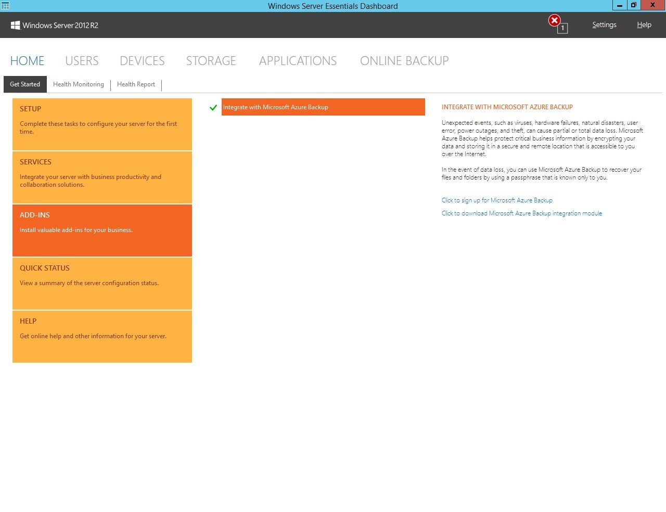The image size is (666, 512).
Task: Open the critical alert error icon
Action: click(554, 21)
